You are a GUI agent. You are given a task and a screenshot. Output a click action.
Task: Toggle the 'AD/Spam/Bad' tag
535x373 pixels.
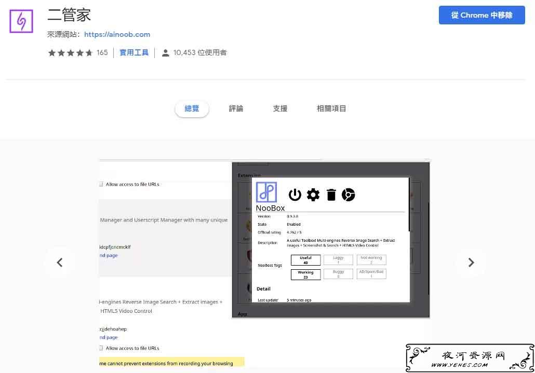point(371,274)
